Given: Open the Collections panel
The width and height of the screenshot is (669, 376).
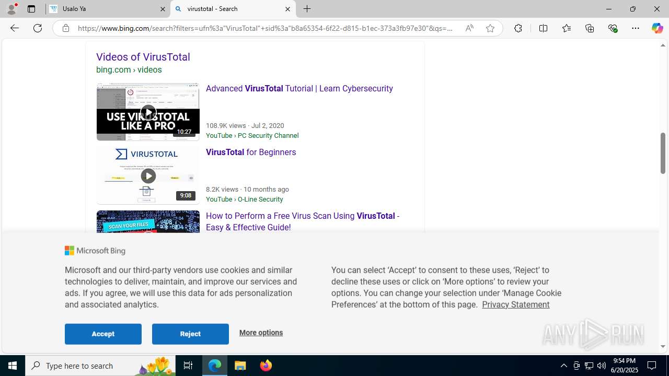Looking at the screenshot, I should 590,28.
